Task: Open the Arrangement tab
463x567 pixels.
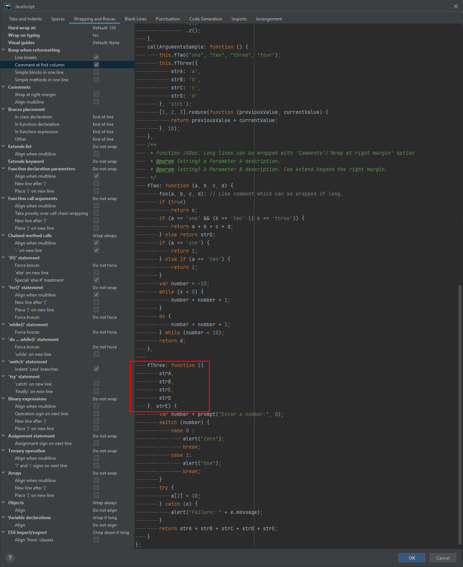Action: point(269,19)
